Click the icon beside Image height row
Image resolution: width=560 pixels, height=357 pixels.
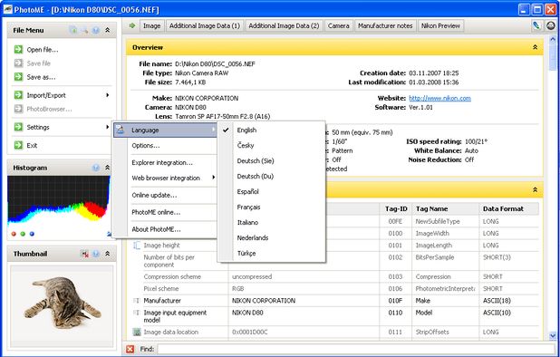point(137,246)
